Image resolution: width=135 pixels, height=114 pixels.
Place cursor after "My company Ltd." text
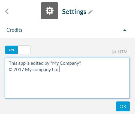coord(60,70)
